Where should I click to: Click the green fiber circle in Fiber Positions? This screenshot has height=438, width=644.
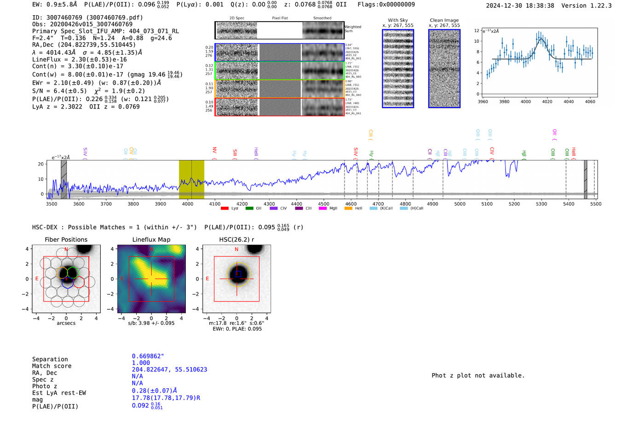[73, 272]
